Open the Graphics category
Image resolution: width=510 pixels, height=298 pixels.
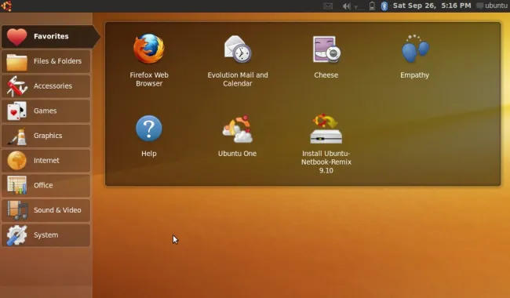click(x=46, y=136)
